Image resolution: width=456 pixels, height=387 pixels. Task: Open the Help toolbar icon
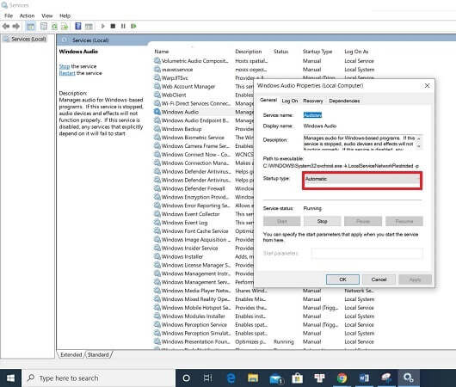point(78,26)
